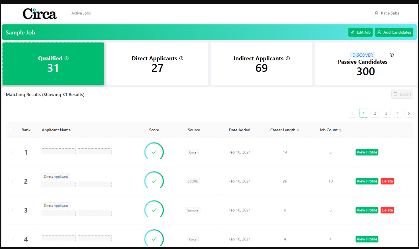Jump to page 3 of results
Viewport: 419px width, 249px height.
(x=386, y=113)
